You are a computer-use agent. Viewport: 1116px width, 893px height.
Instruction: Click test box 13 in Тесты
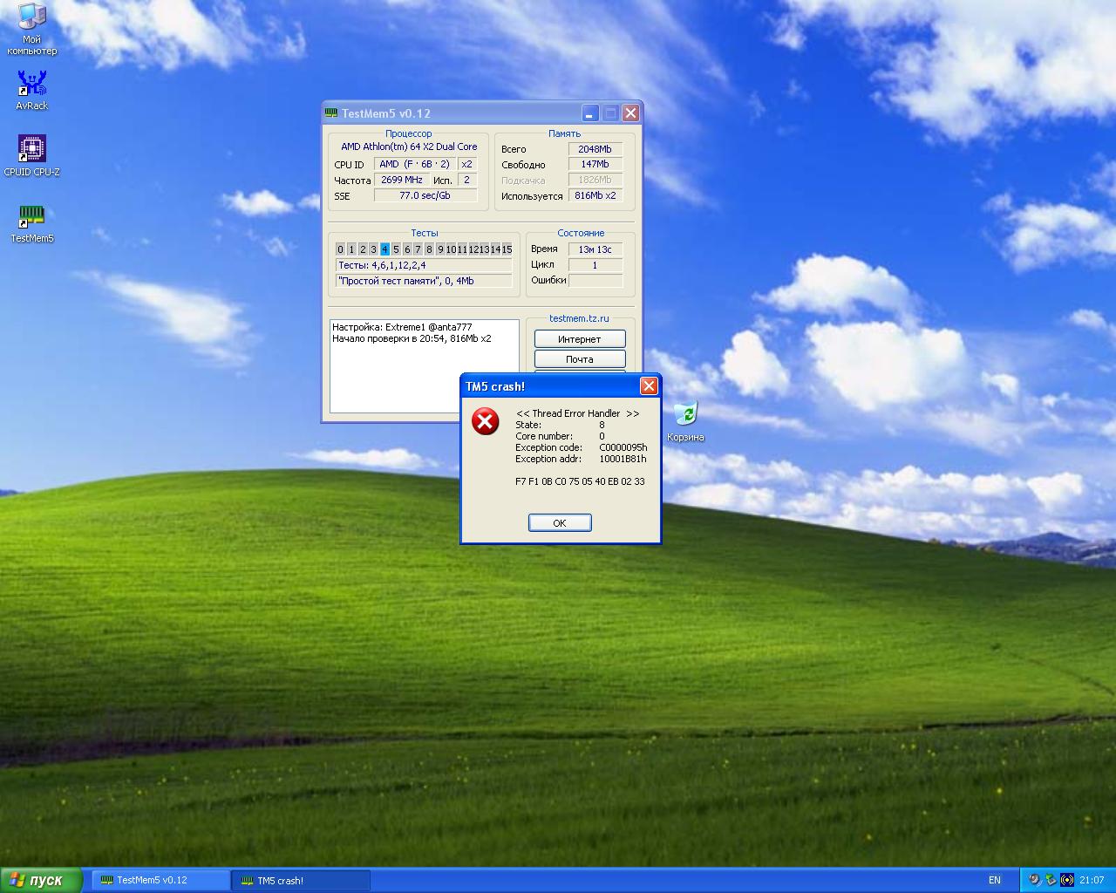(x=484, y=249)
